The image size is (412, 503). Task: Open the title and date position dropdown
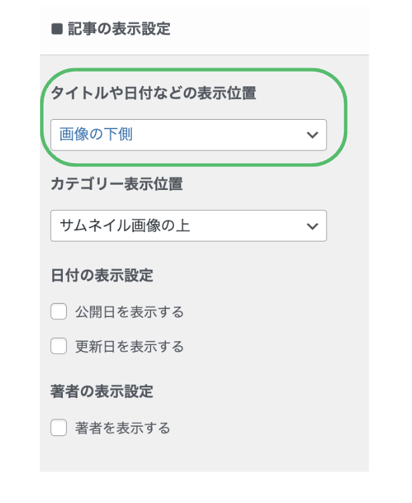click(x=188, y=134)
